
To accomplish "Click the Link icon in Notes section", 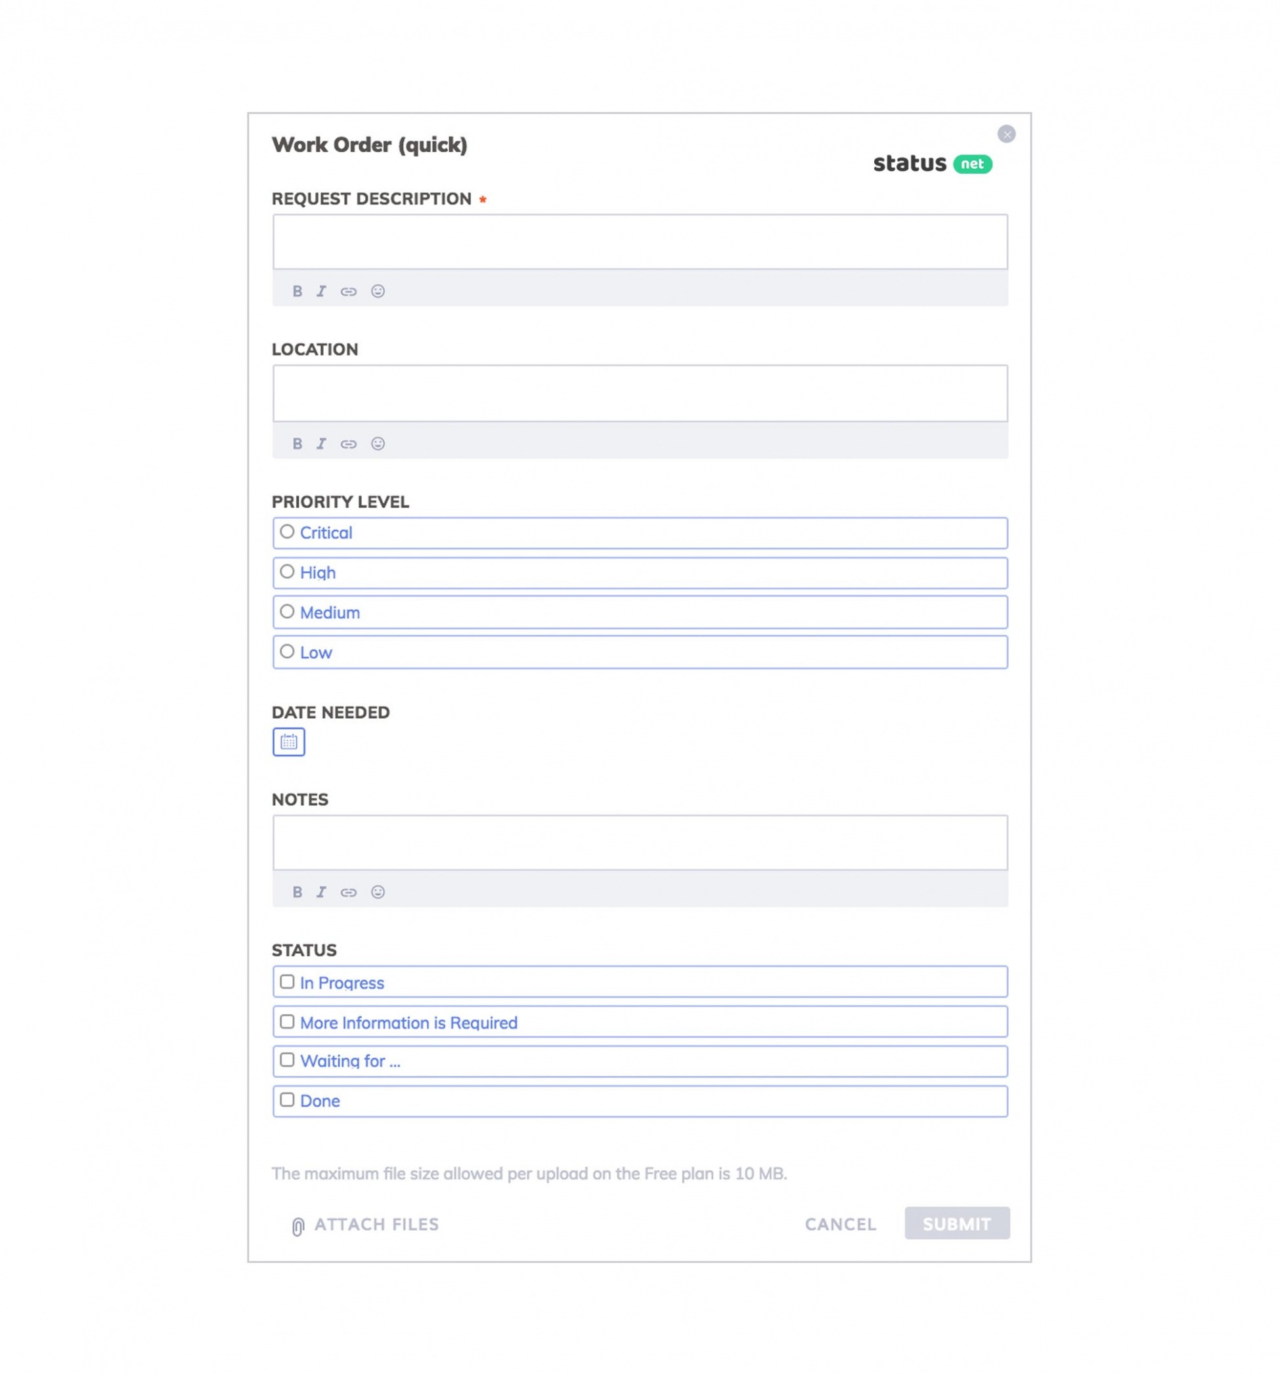I will pos(349,892).
